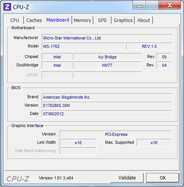Screen dimensions: 184x187
Task: Click the Southbridge vendor Intel field
Action: click(57, 65)
